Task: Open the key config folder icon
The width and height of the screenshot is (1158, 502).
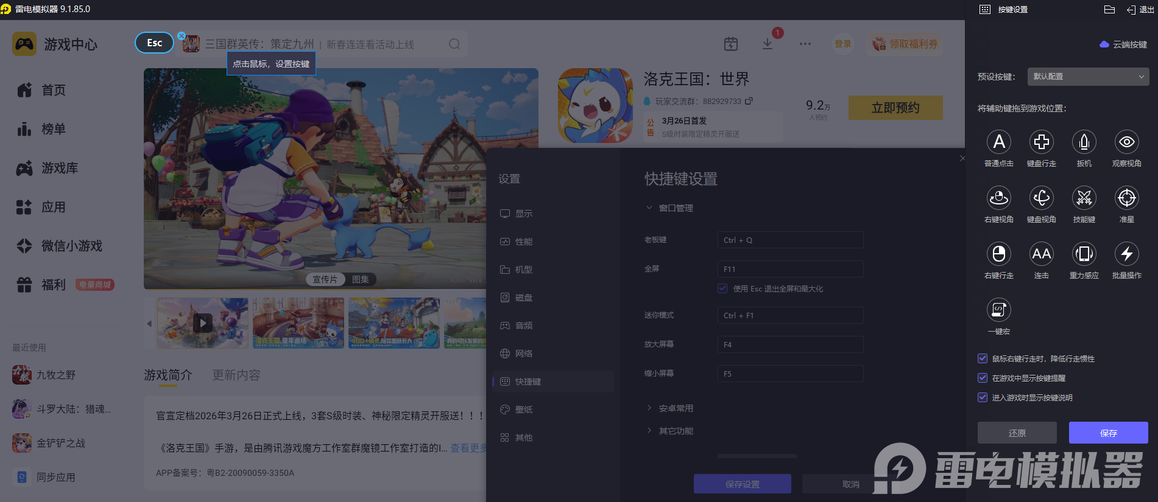Action: (1109, 9)
